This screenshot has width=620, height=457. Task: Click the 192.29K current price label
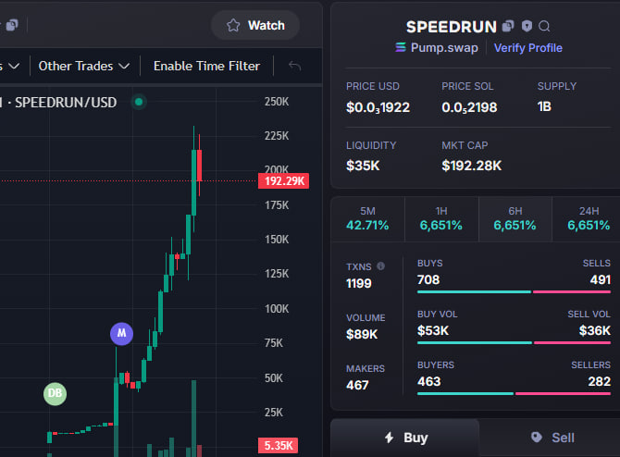pos(283,181)
